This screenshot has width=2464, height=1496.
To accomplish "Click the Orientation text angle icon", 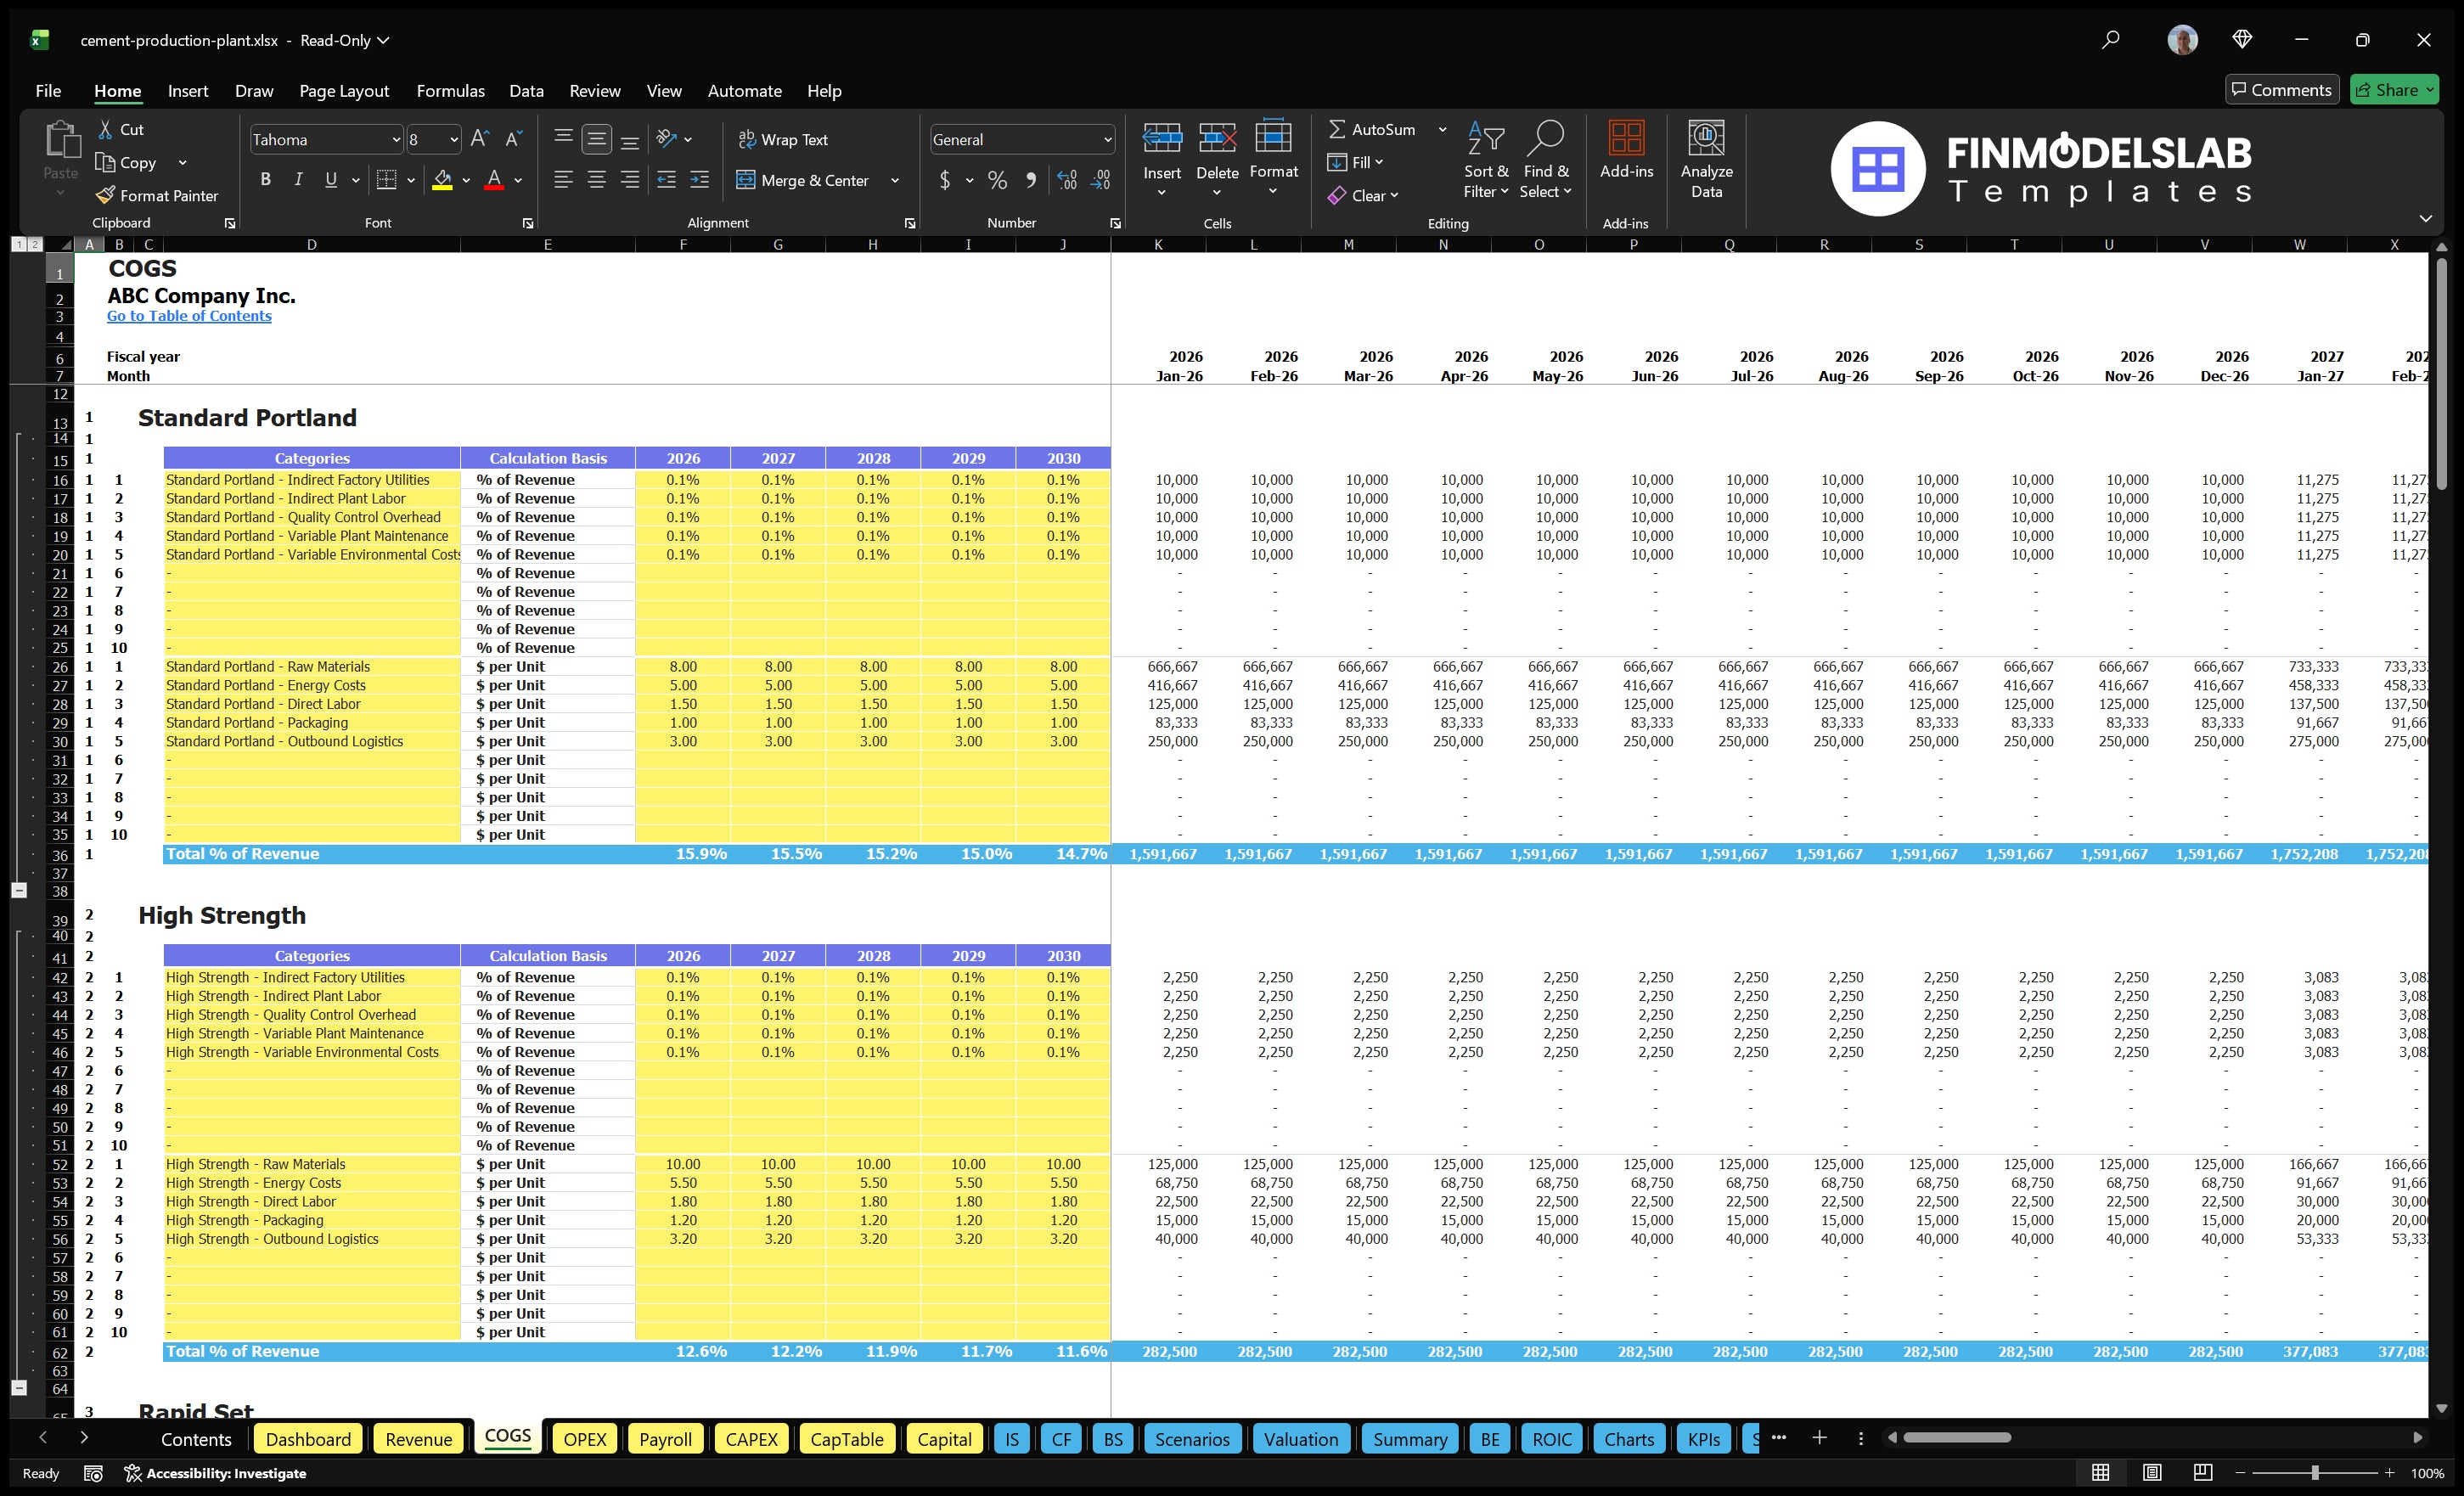I will click(x=667, y=139).
